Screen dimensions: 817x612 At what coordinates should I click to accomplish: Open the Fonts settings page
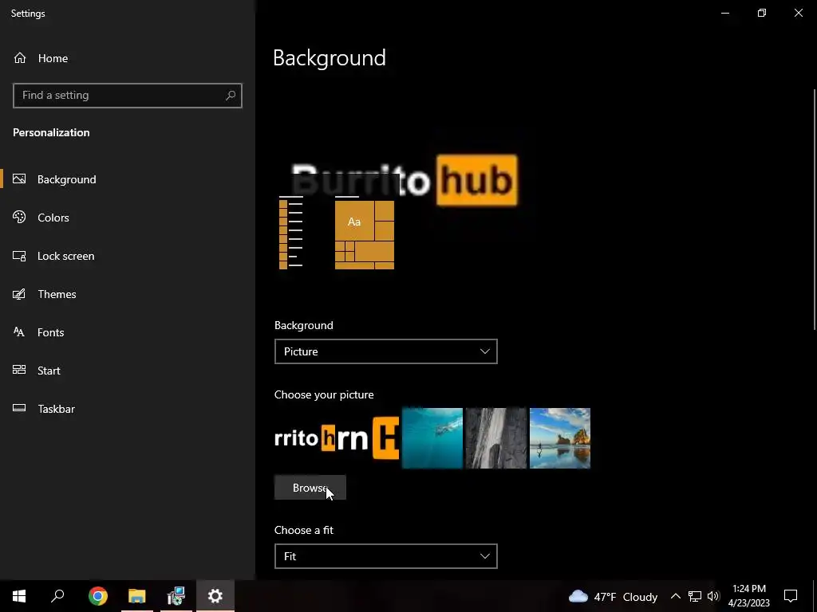click(128, 332)
